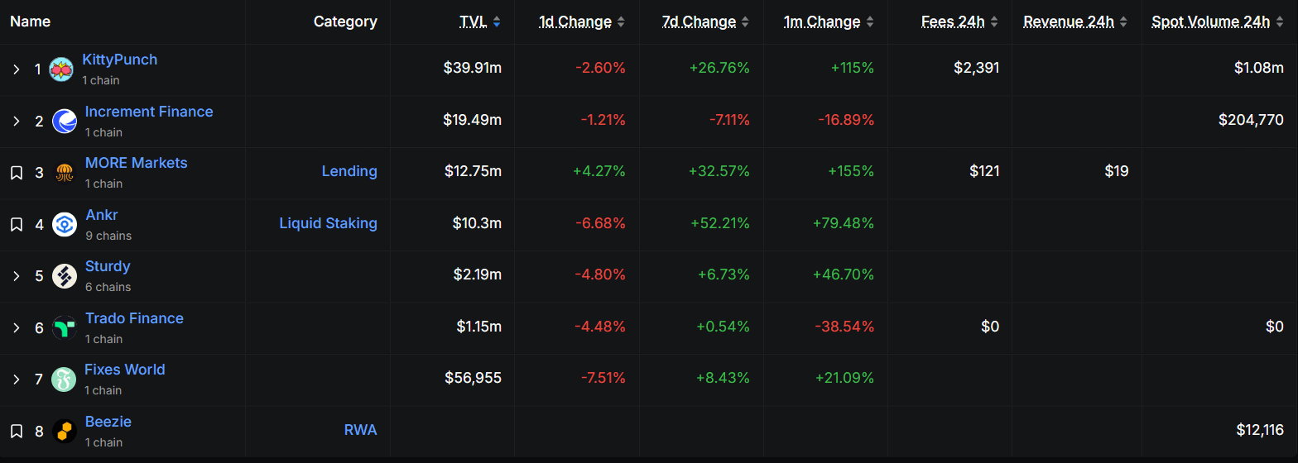This screenshot has width=1298, height=463.
Task: Click the KittyPunch protocol logo
Action: tap(61, 70)
